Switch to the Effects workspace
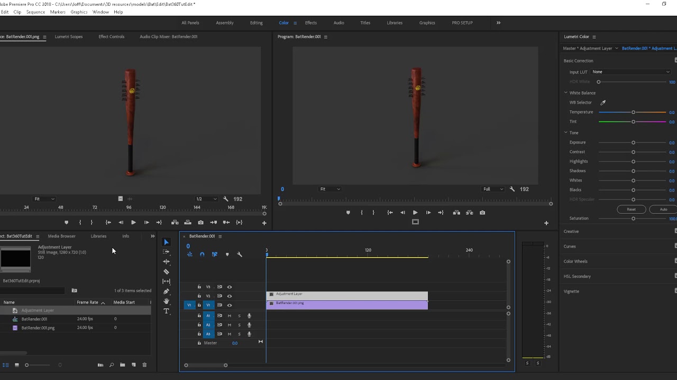 pos(311,23)
